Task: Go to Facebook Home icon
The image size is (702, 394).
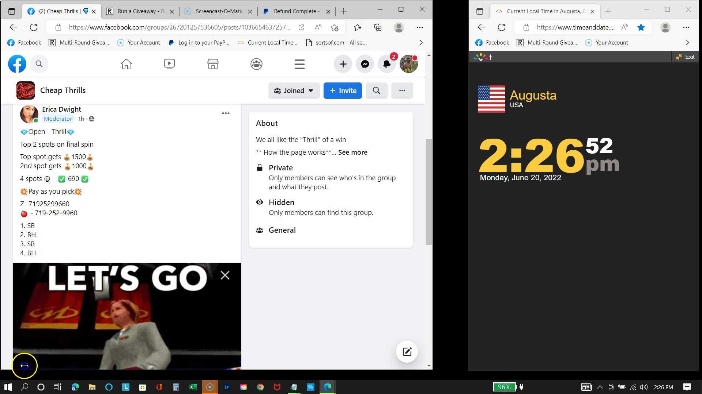Action: (126, 64)
